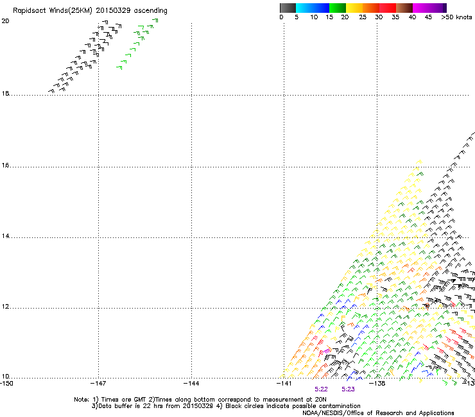
Task: Click the '18' latitude axis label
Action: 5,94
